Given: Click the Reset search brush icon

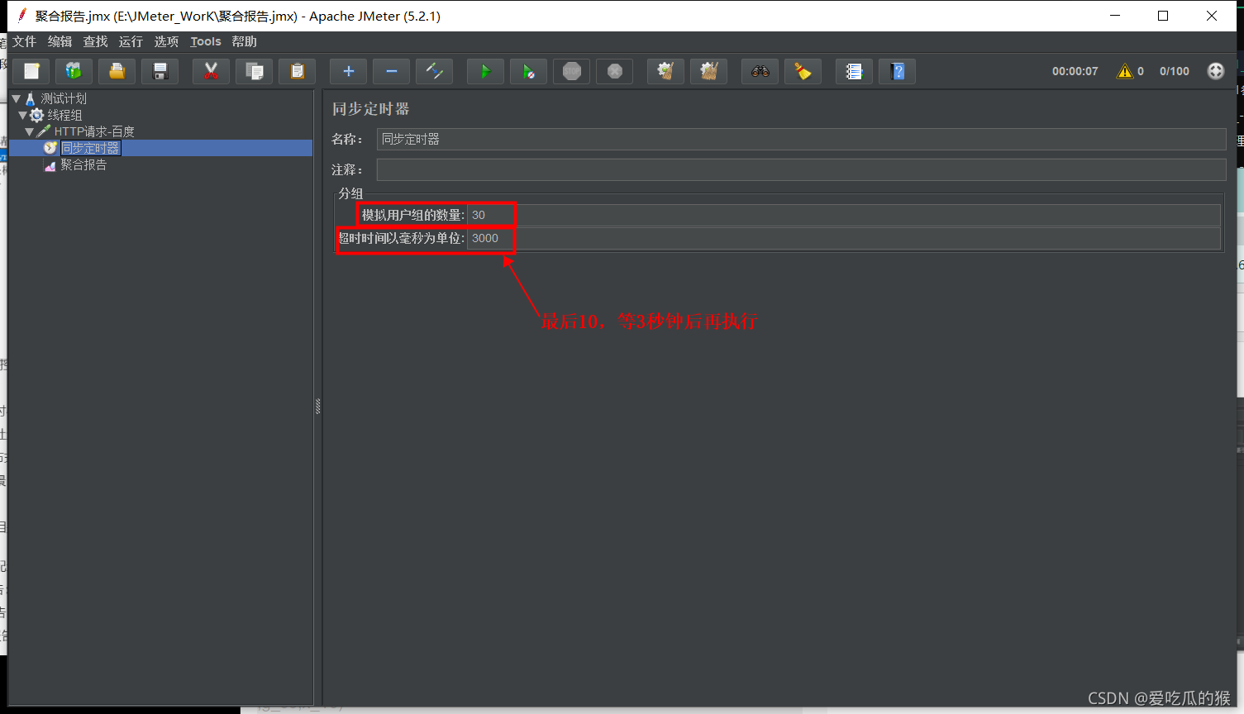Looking at the screenshot, I should point(803,71).
